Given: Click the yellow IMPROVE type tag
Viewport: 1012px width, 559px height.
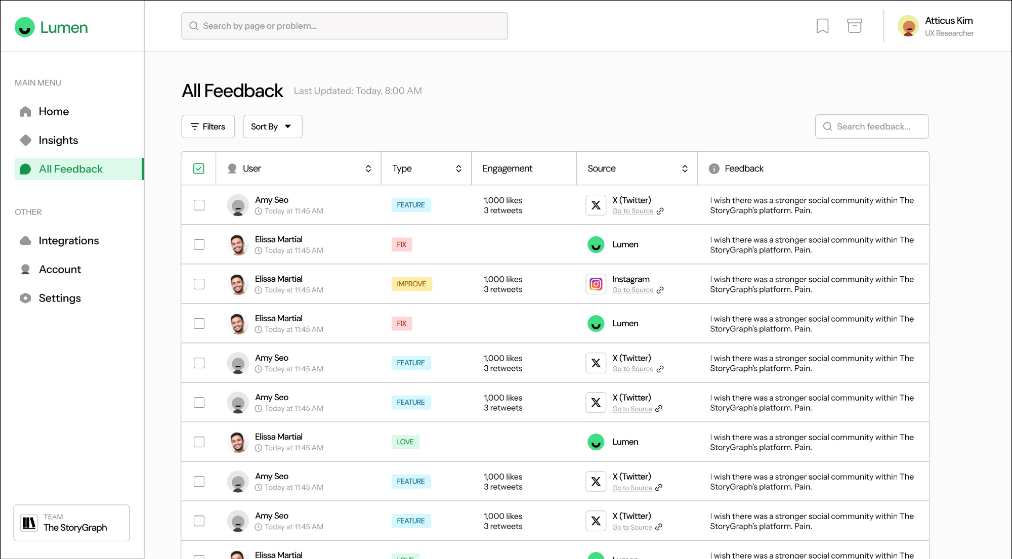Looking at the screenshot, I should pos(411,284).
